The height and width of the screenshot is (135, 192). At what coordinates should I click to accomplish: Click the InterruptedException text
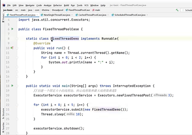coord(132,86)
